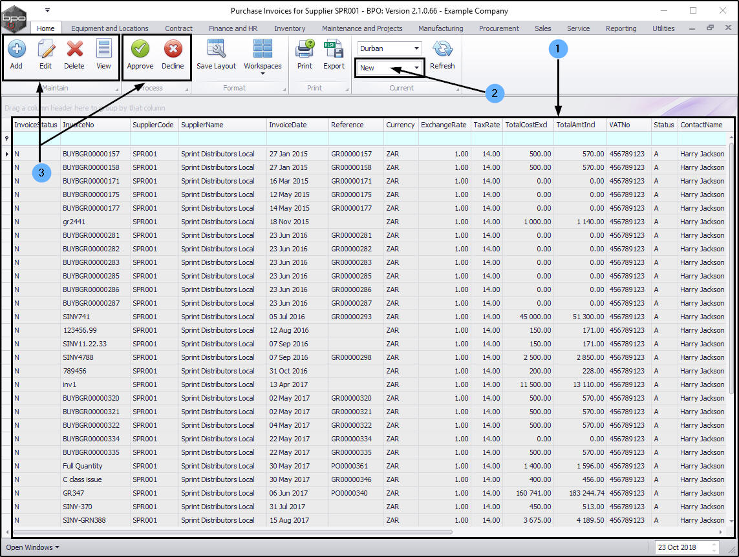Approve the selected invoice
739x557 pixels.
(x=140, y=55)
